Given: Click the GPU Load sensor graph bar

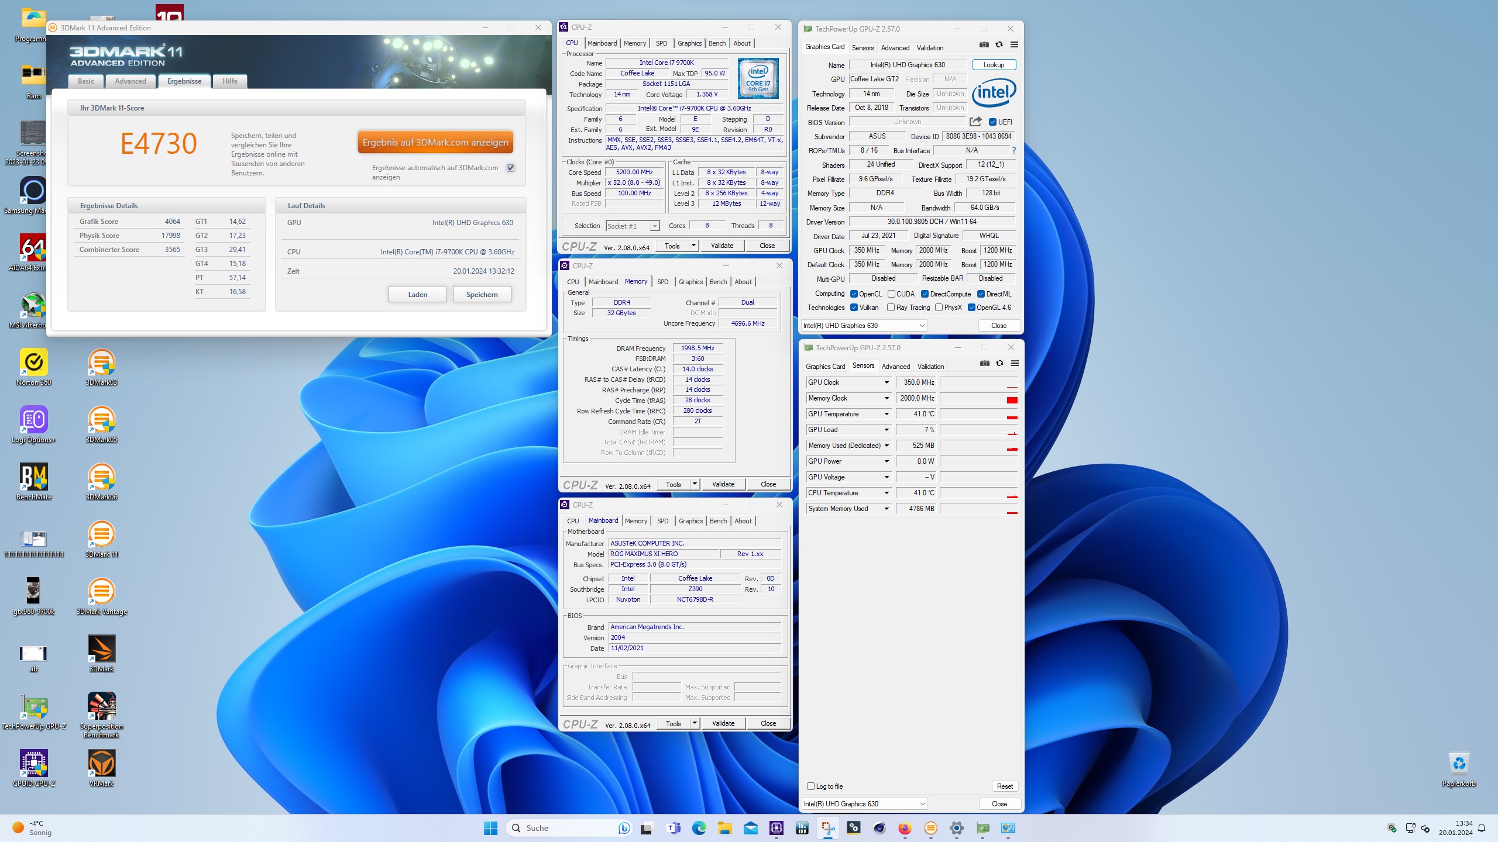Looking at the screenshot, I should [x=978, y=430].
